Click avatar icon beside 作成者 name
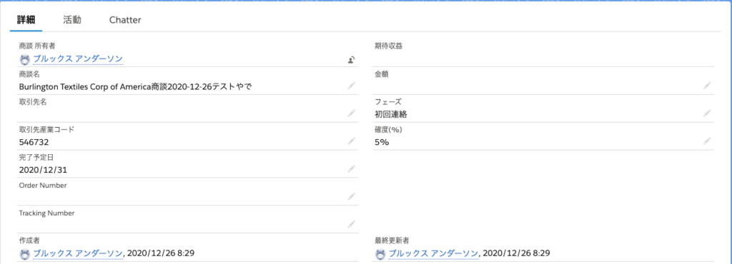The height and width of the screenshot is (264, 732). point(25,254)
